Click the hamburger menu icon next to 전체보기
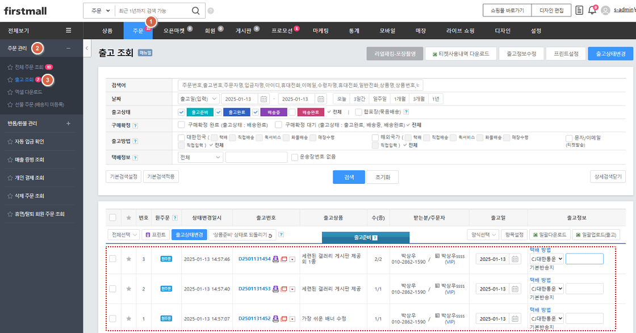 69,31
